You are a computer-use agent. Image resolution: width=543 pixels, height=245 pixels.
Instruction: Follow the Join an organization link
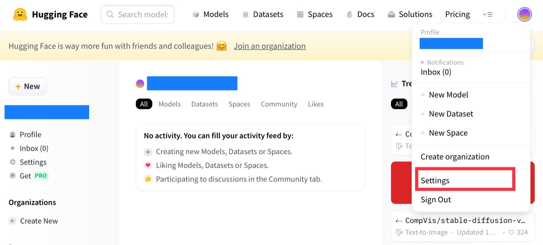click(x=270, y=46)
